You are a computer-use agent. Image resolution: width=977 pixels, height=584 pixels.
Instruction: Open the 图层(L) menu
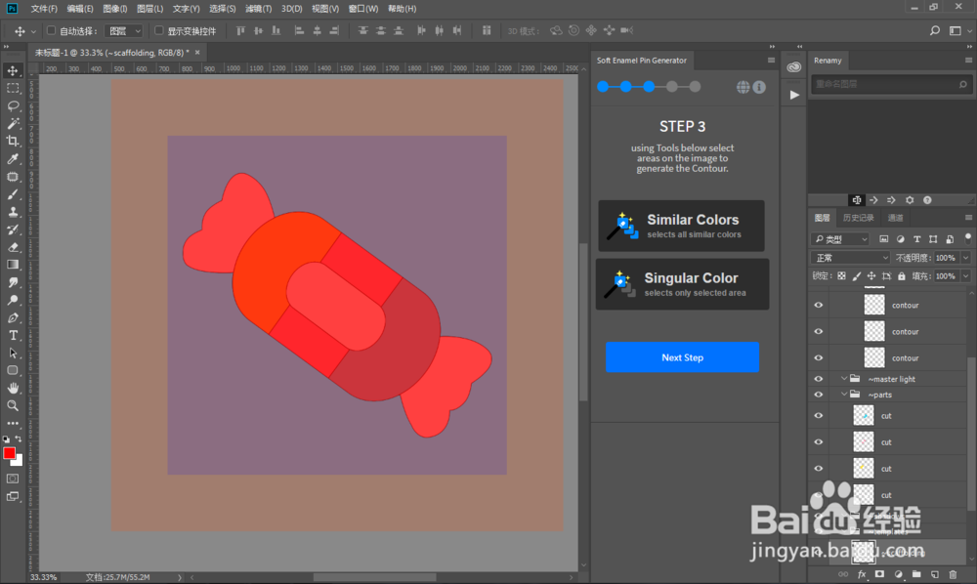point(149,9)
